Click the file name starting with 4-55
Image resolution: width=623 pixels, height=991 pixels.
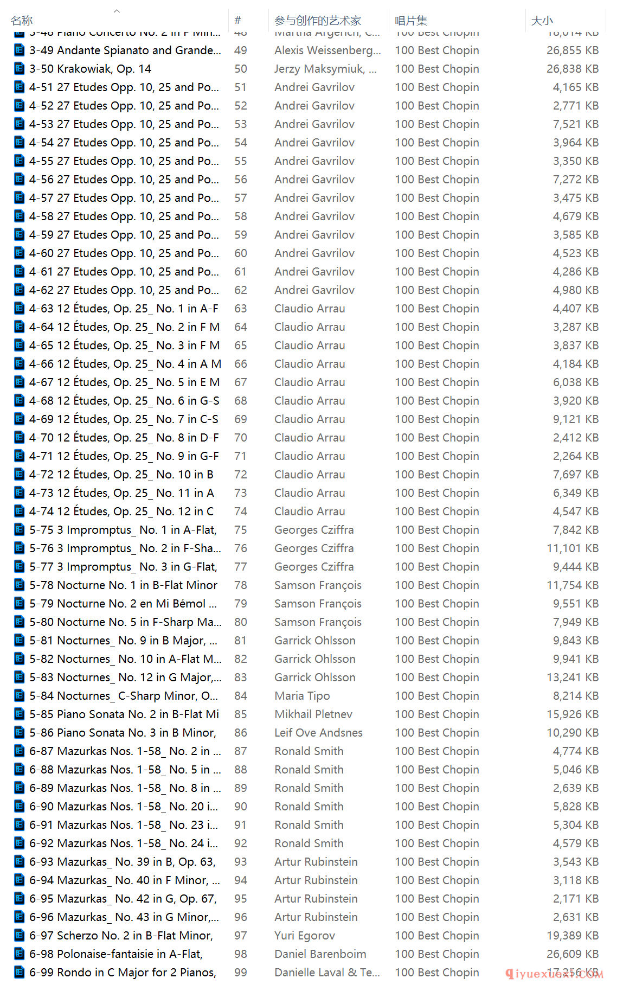124,161
